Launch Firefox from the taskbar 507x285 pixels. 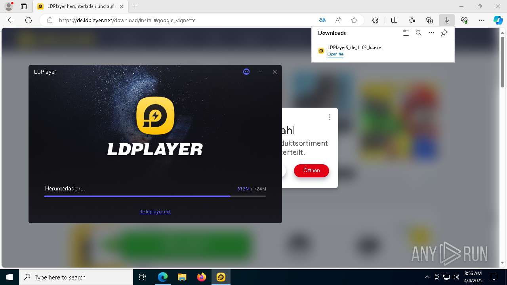[202, 277]
